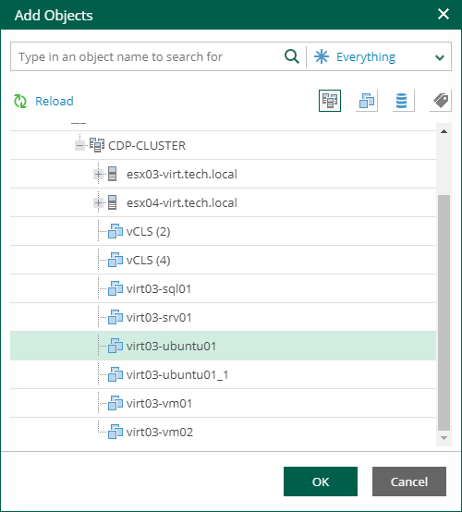Image resolution: width=462 pixels, height=512 pixels.
Task: Switch to Hosts and Clusters view
Action: (330, 101)
